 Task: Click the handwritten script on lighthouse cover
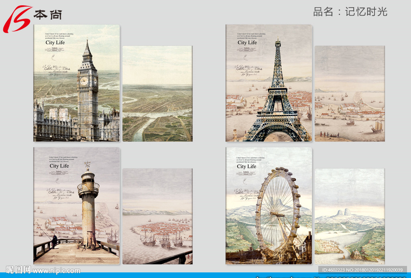point(61,194)
